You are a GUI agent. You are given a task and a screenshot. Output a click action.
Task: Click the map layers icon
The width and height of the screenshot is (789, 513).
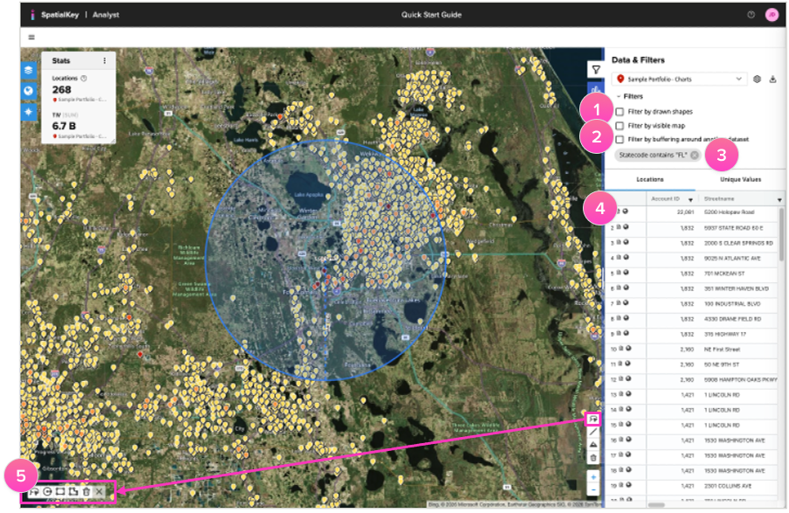click(x=28, y=69)
